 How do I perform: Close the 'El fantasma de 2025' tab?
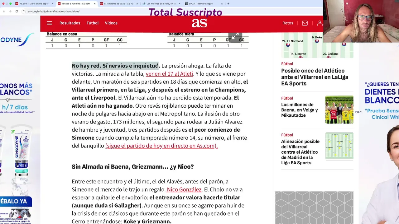(137, 4)
